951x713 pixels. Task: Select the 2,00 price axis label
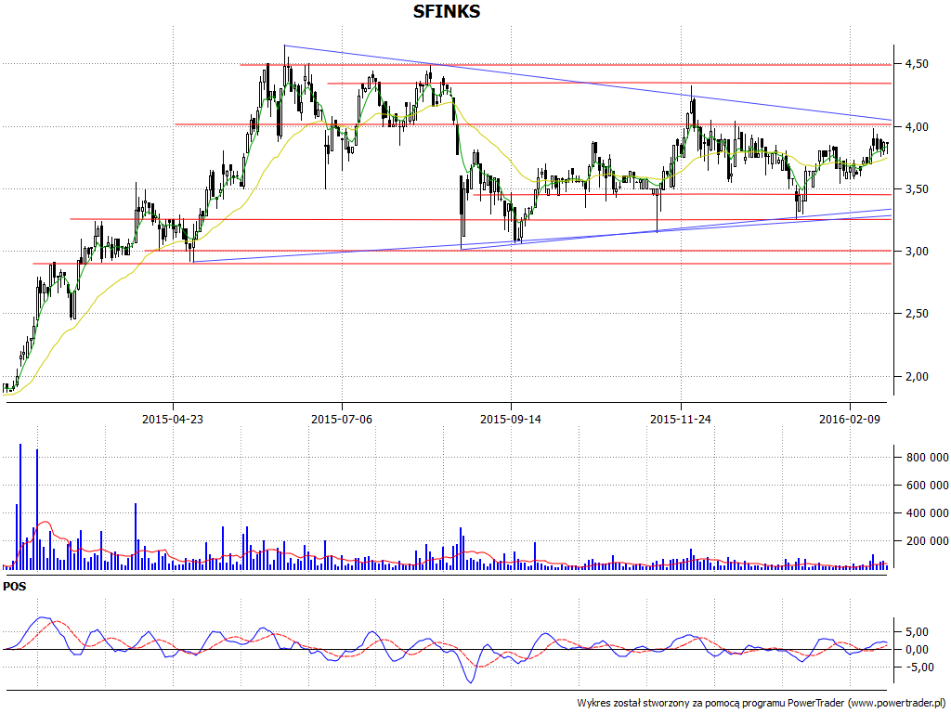click(x=916, y=377)
